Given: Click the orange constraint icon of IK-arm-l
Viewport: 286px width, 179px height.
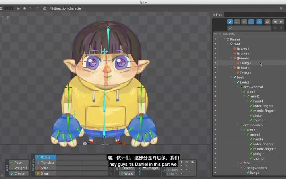Looking at the screenshot, I should (x=235, y=49).
